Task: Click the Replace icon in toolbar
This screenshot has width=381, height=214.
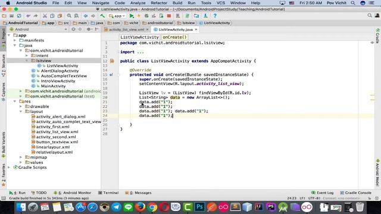Action: click(76, 16)
